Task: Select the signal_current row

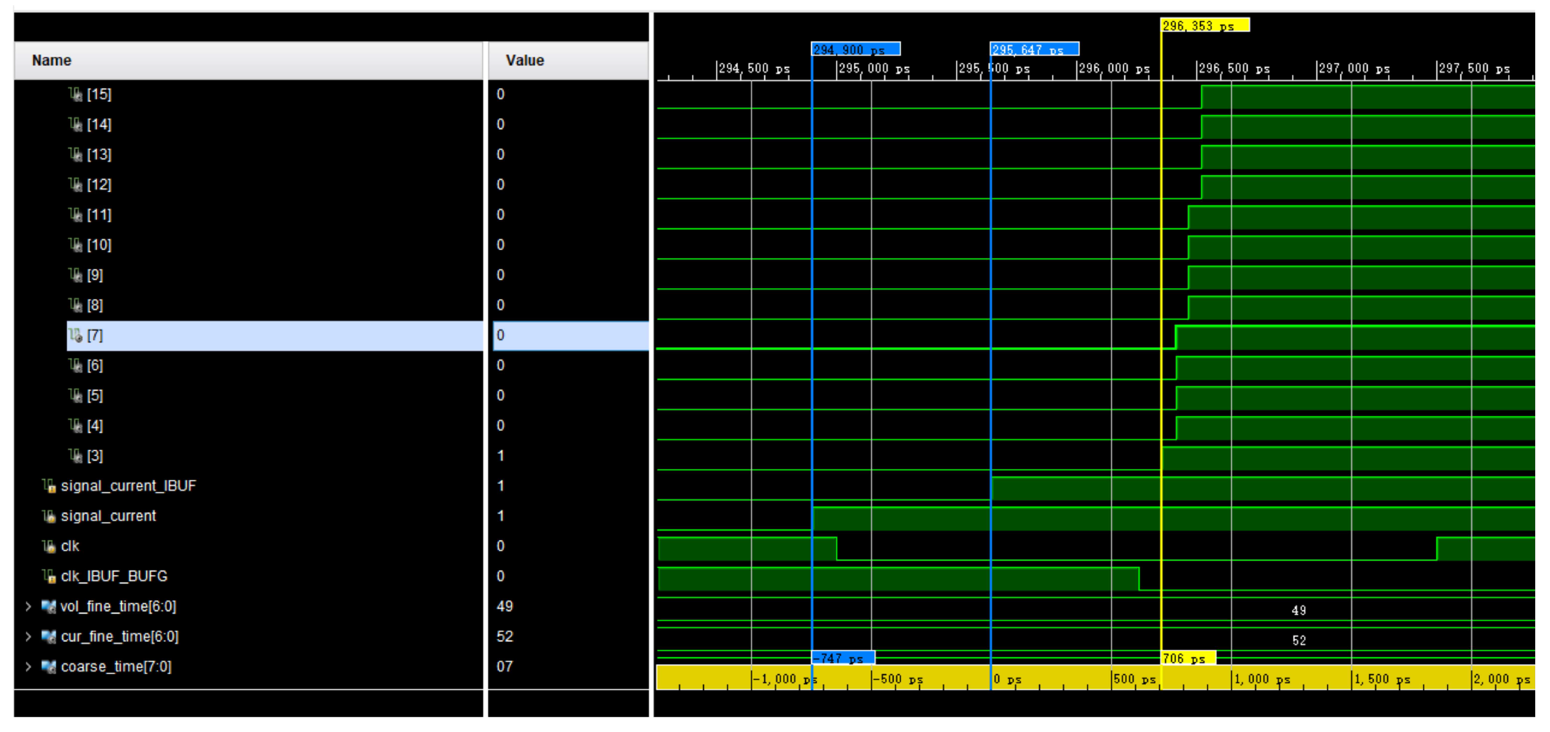Action: click(x=109, y=516)
